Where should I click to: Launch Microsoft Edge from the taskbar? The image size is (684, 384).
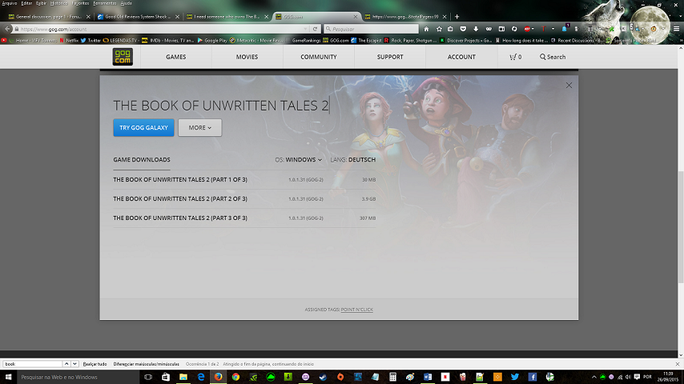(x=201, y=377)
